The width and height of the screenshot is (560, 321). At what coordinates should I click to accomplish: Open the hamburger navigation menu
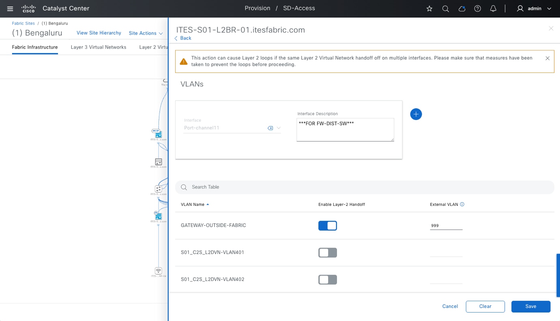(10, 9)
